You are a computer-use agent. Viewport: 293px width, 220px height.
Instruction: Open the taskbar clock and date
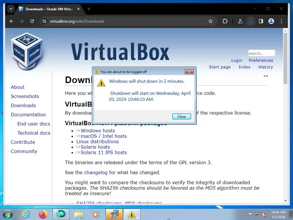tap(278, 214)
